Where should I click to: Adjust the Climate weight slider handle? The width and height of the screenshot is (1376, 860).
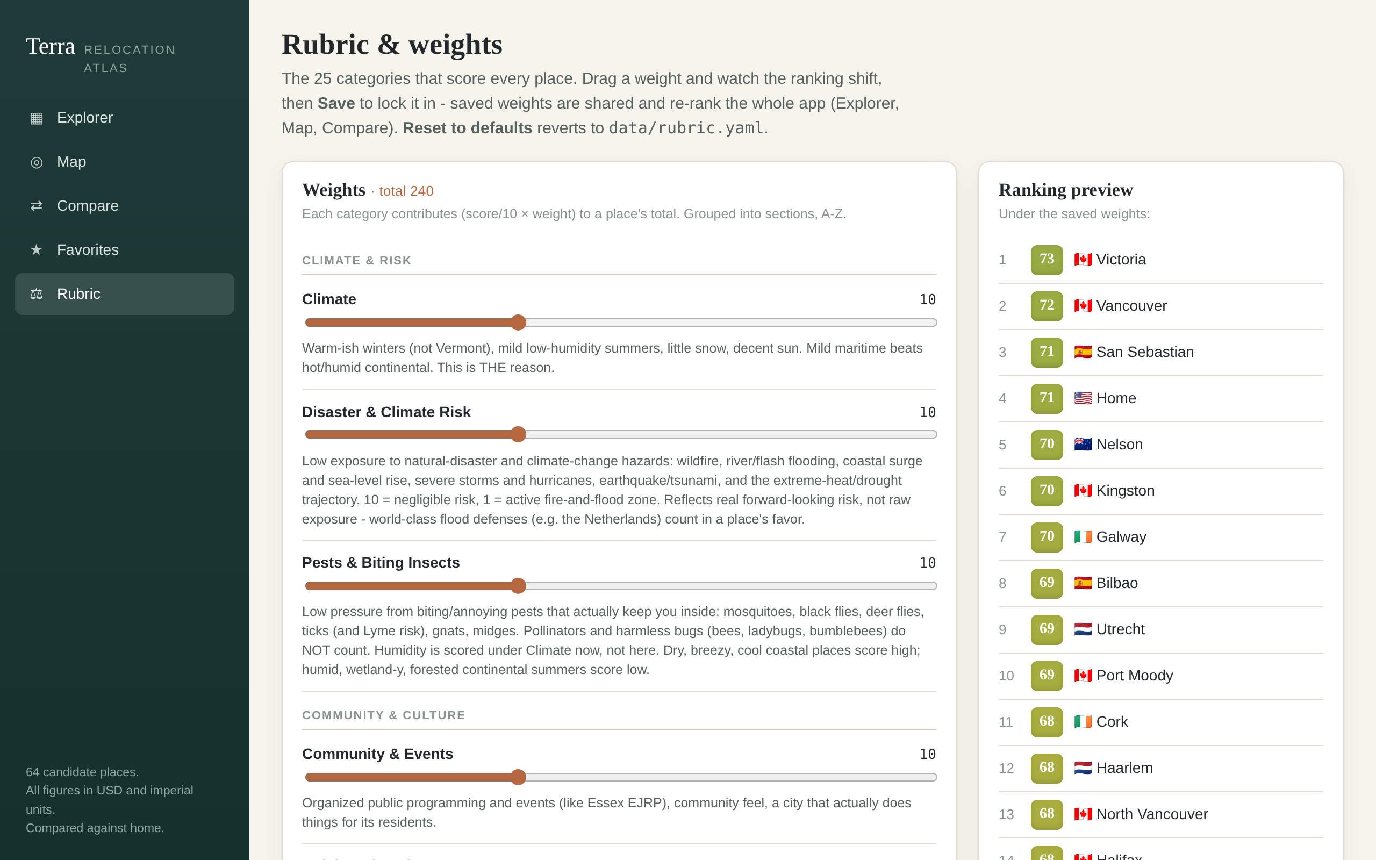click(x=518, y=322)
